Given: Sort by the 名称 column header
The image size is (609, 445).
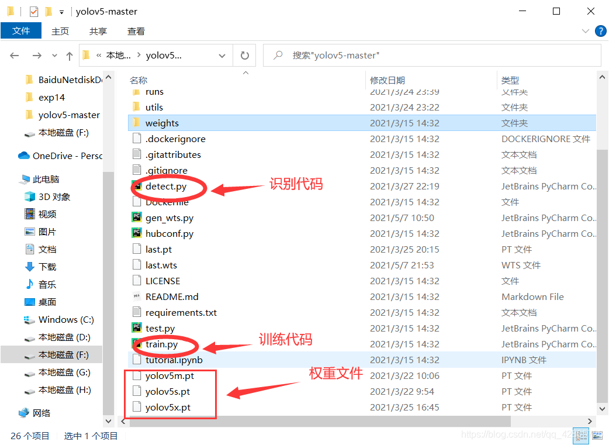Looking at the screenshot, I should point(139,81).
